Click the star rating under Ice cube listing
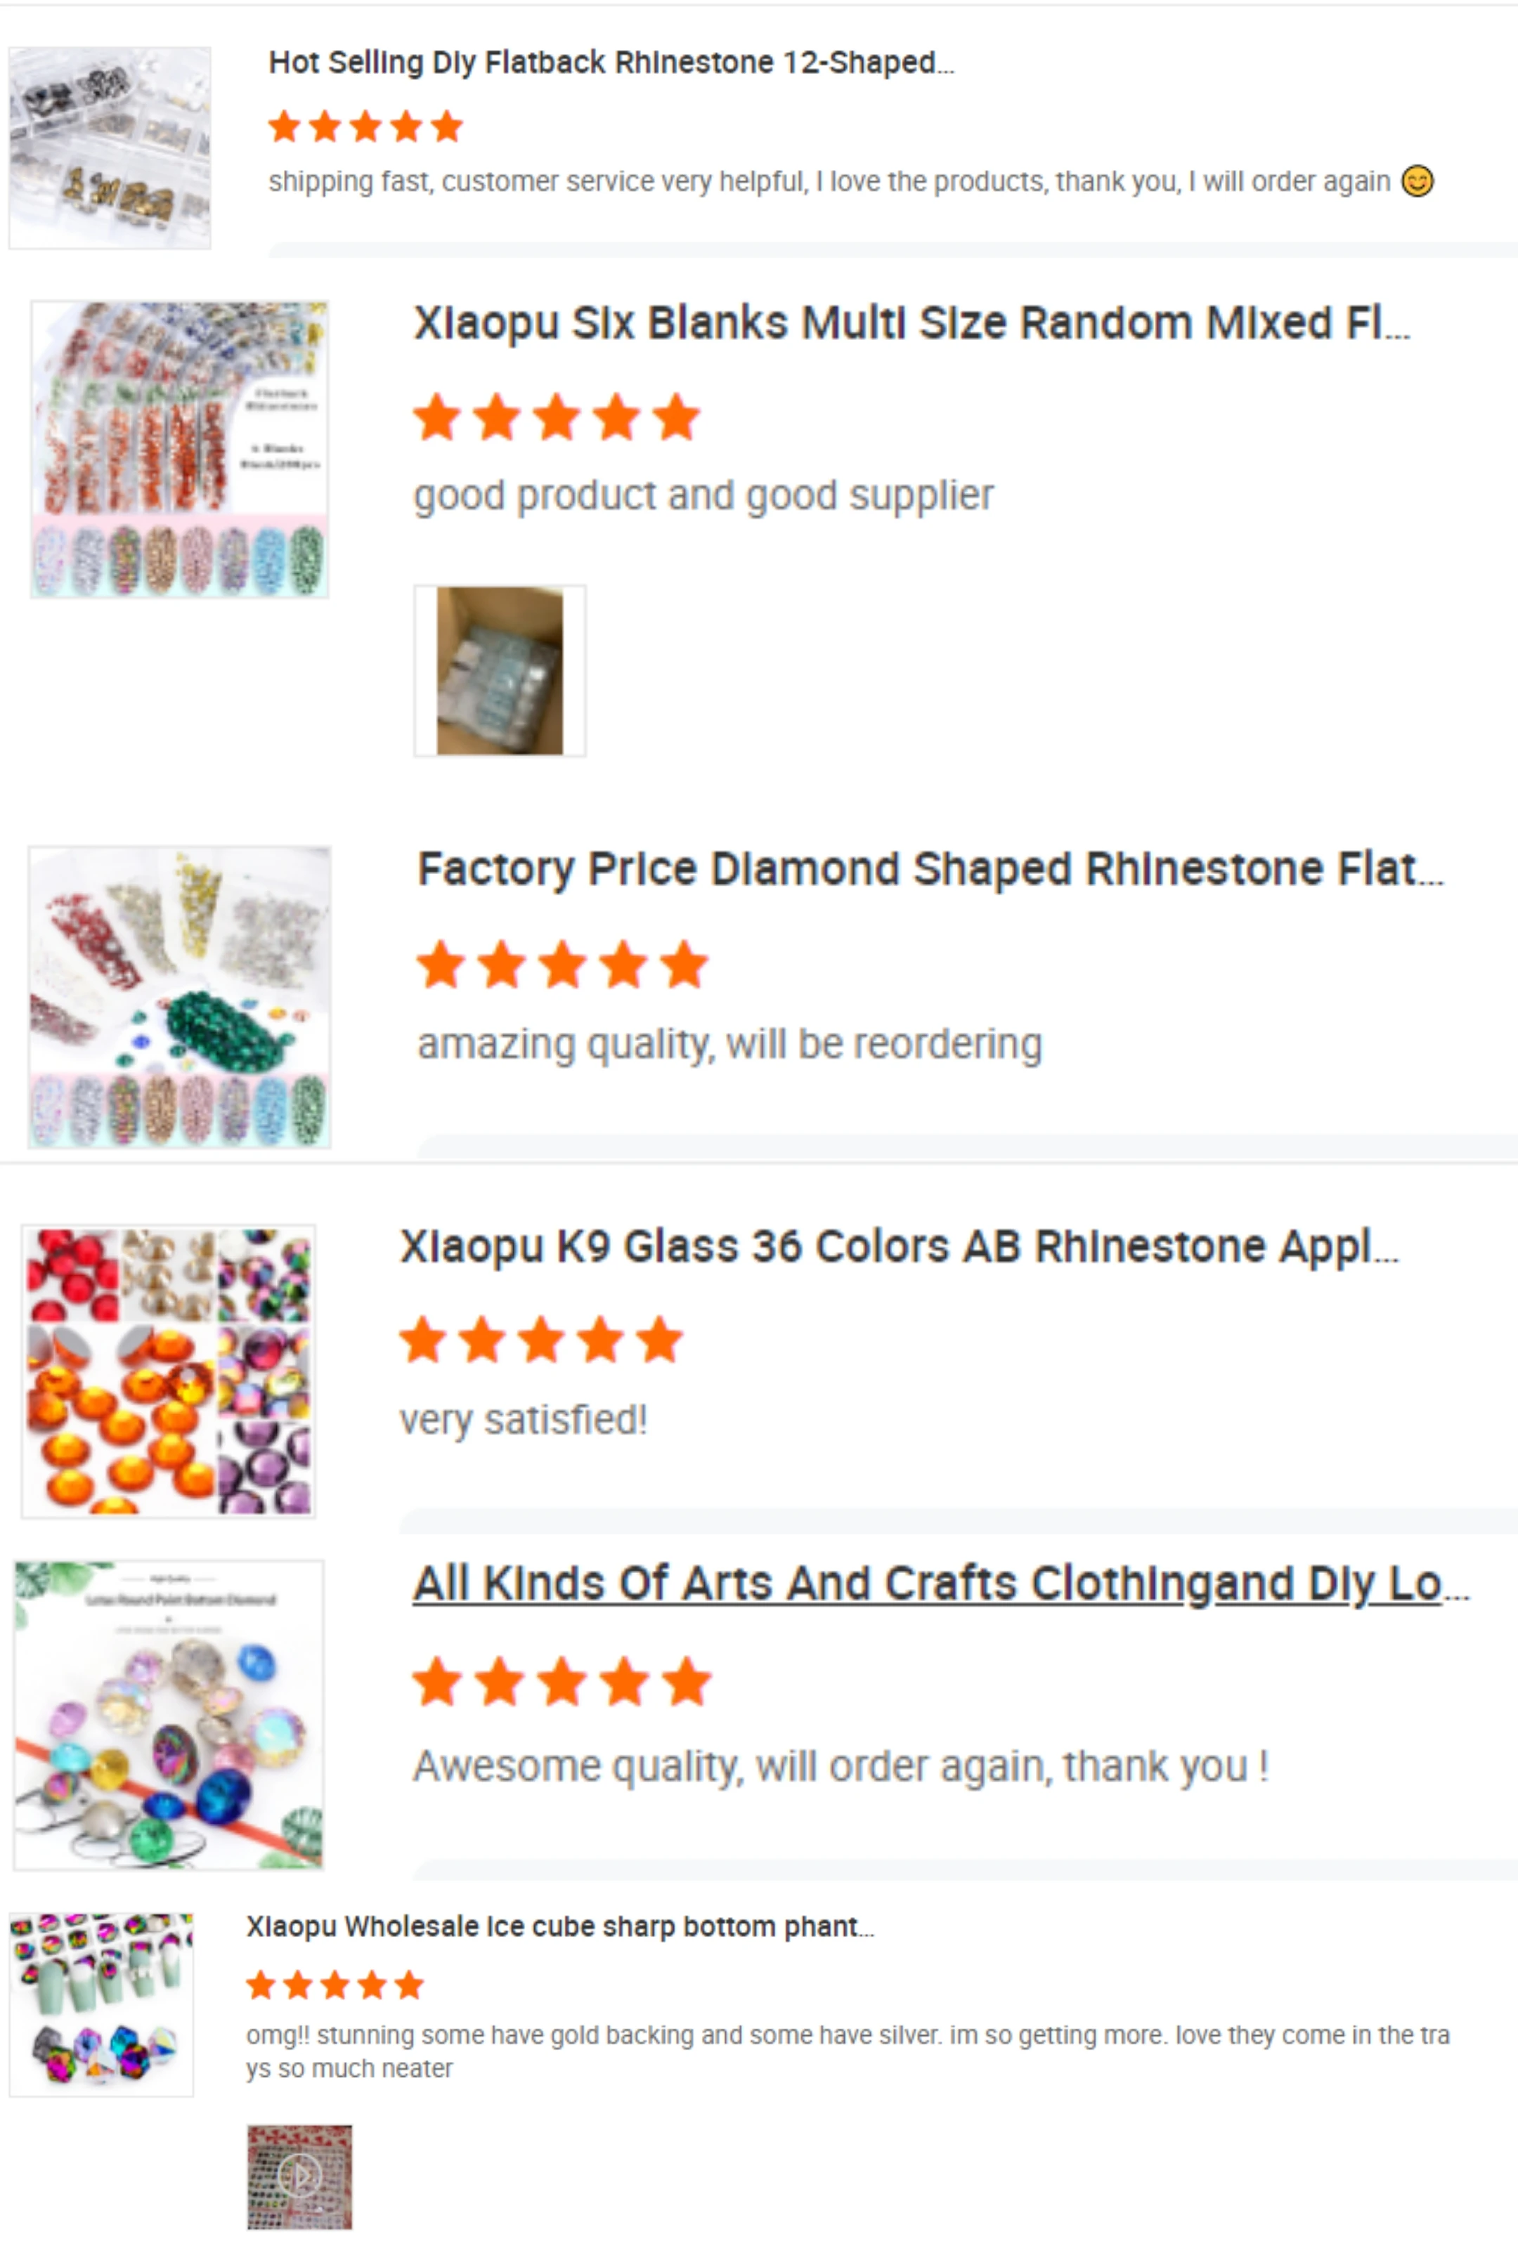 point(335,1986)
